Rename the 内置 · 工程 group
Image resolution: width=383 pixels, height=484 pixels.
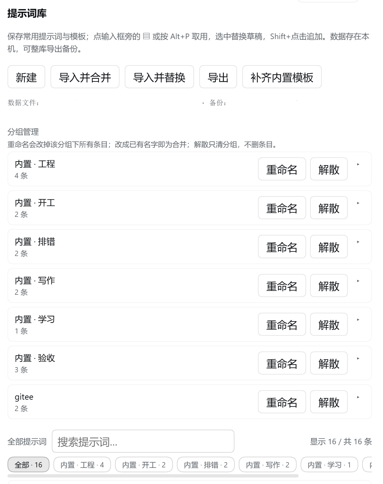coord(282,169)
